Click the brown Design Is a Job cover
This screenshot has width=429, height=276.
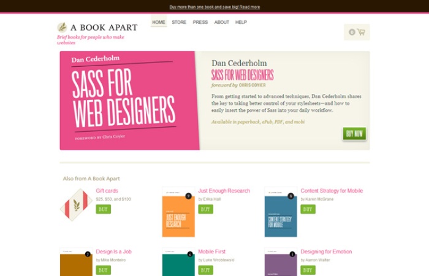pyautogui.click(x=77, y=262)
